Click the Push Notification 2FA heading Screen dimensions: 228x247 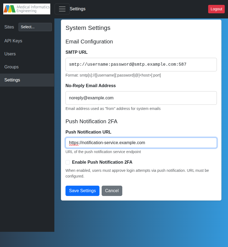tap(91, 121)
